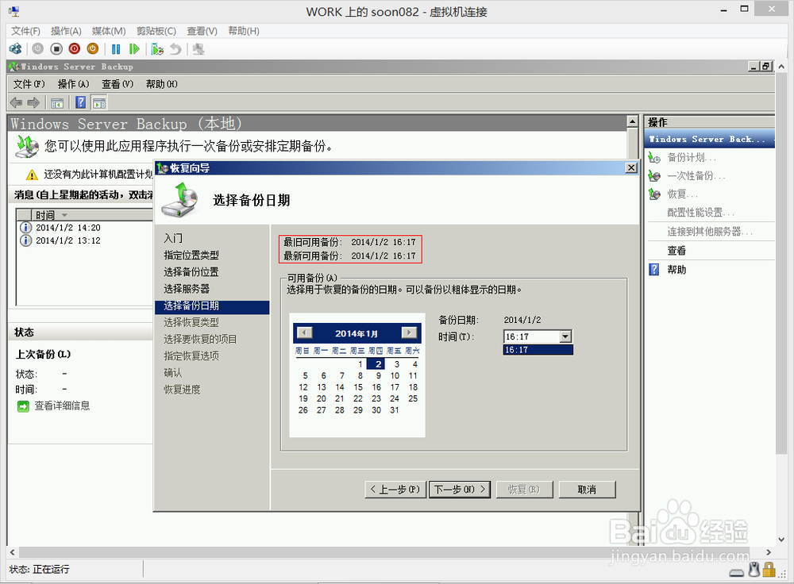Viewport: 794px width, 584px height.
Task: Shut down the VM with the red icon
Action: pyautogui.click(x=75, y=49)
